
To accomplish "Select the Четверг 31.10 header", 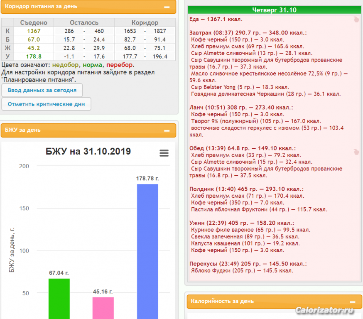I will (x=274, y=10).
